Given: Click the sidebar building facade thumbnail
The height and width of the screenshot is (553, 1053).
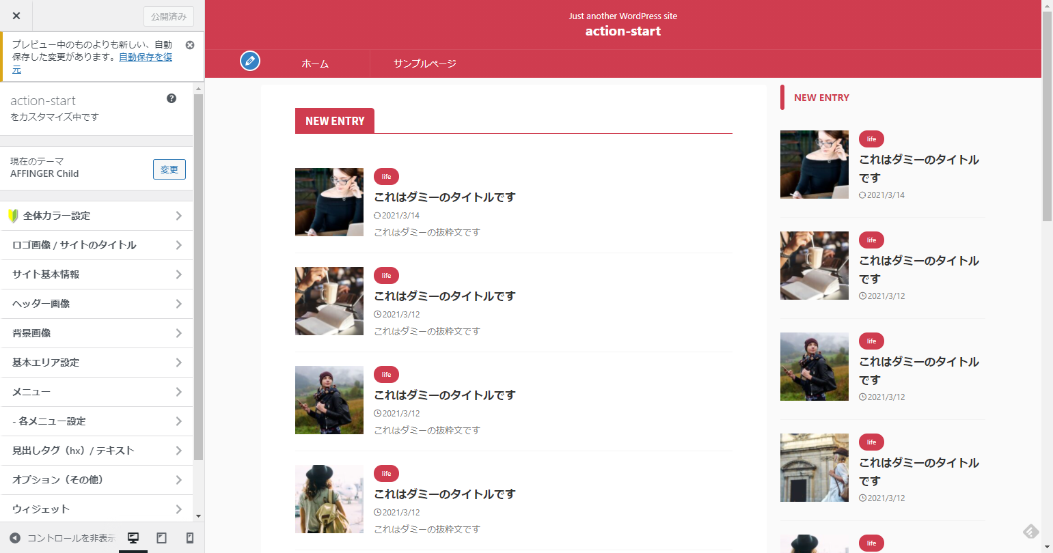Looking at the screenshot, I should [x=815, y=468].
